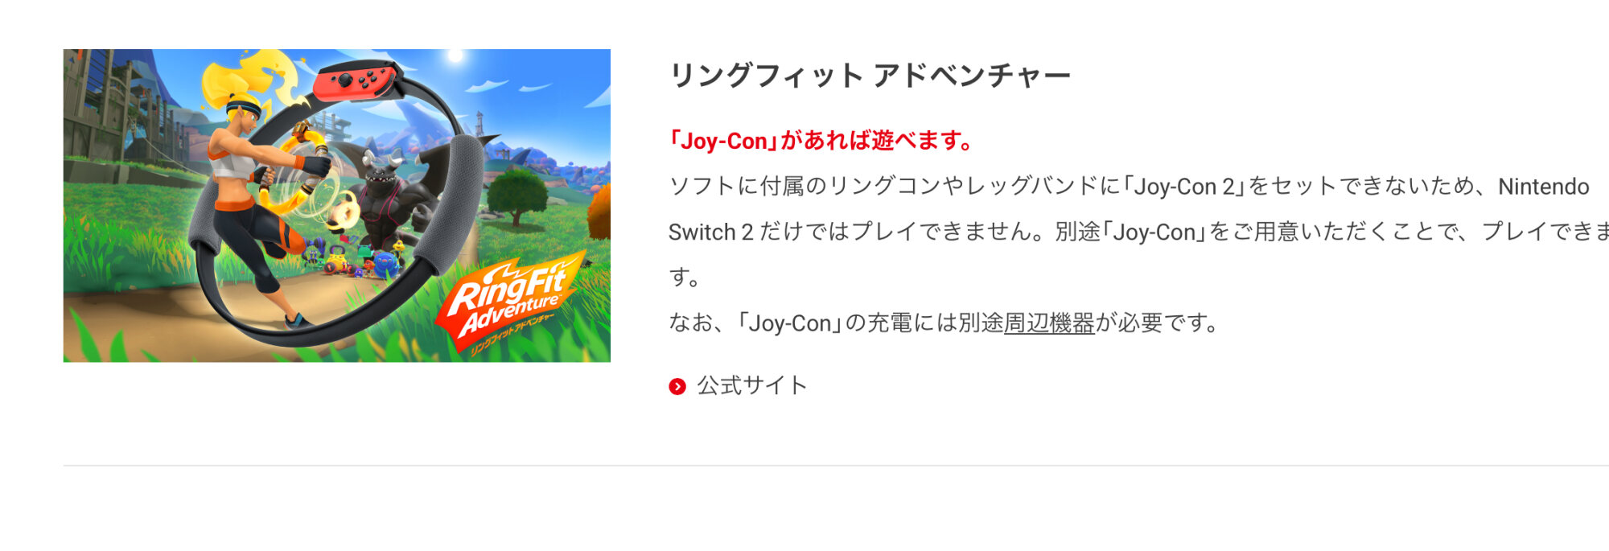1609x551 pixels.
Task: Click the group of small colorful monsters
Action: [x=354, y=259]
